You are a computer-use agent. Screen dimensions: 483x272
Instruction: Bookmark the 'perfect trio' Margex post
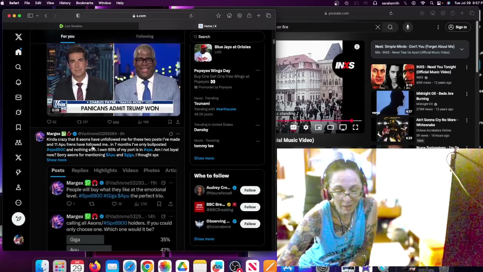tap(159, 204)
